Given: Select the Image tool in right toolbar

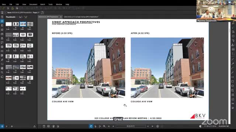Looking at the screenshot, I should [x=233, y=49].
